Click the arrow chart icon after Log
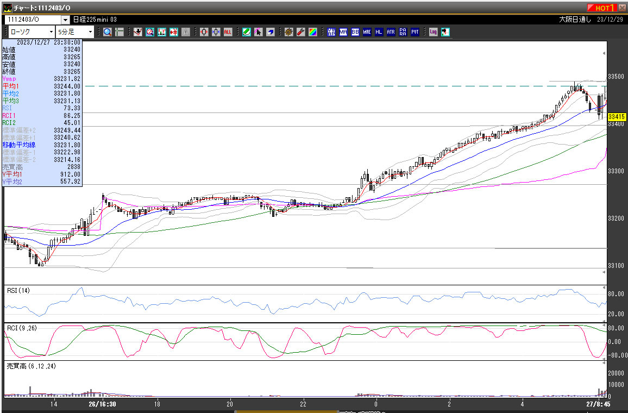Viewport: 628px width, 413px height. (x=445, y=32)
